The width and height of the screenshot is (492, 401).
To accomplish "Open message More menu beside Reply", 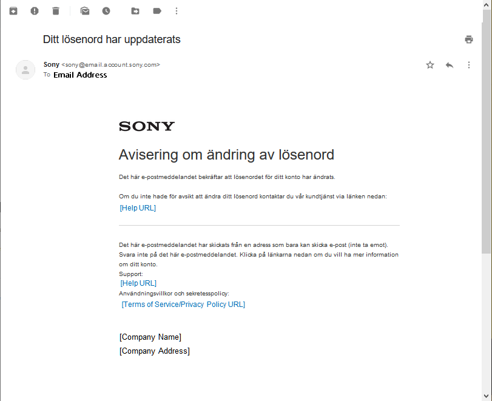I will [469, 65].
